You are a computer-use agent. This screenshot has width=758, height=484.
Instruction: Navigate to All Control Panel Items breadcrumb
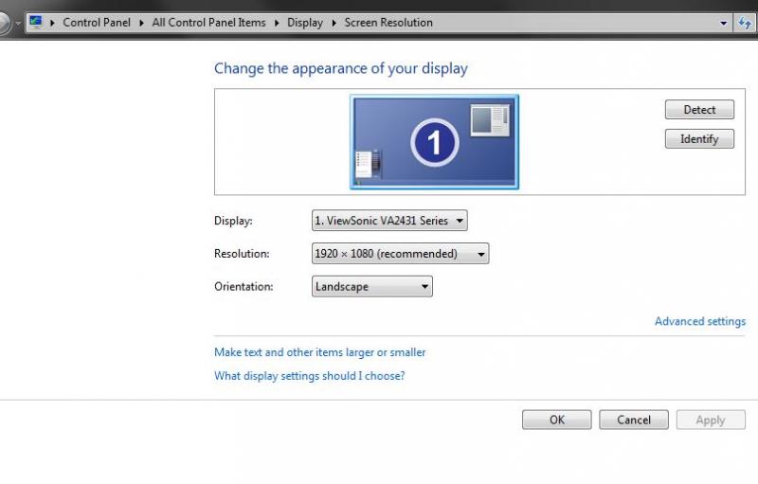point(208,23)
